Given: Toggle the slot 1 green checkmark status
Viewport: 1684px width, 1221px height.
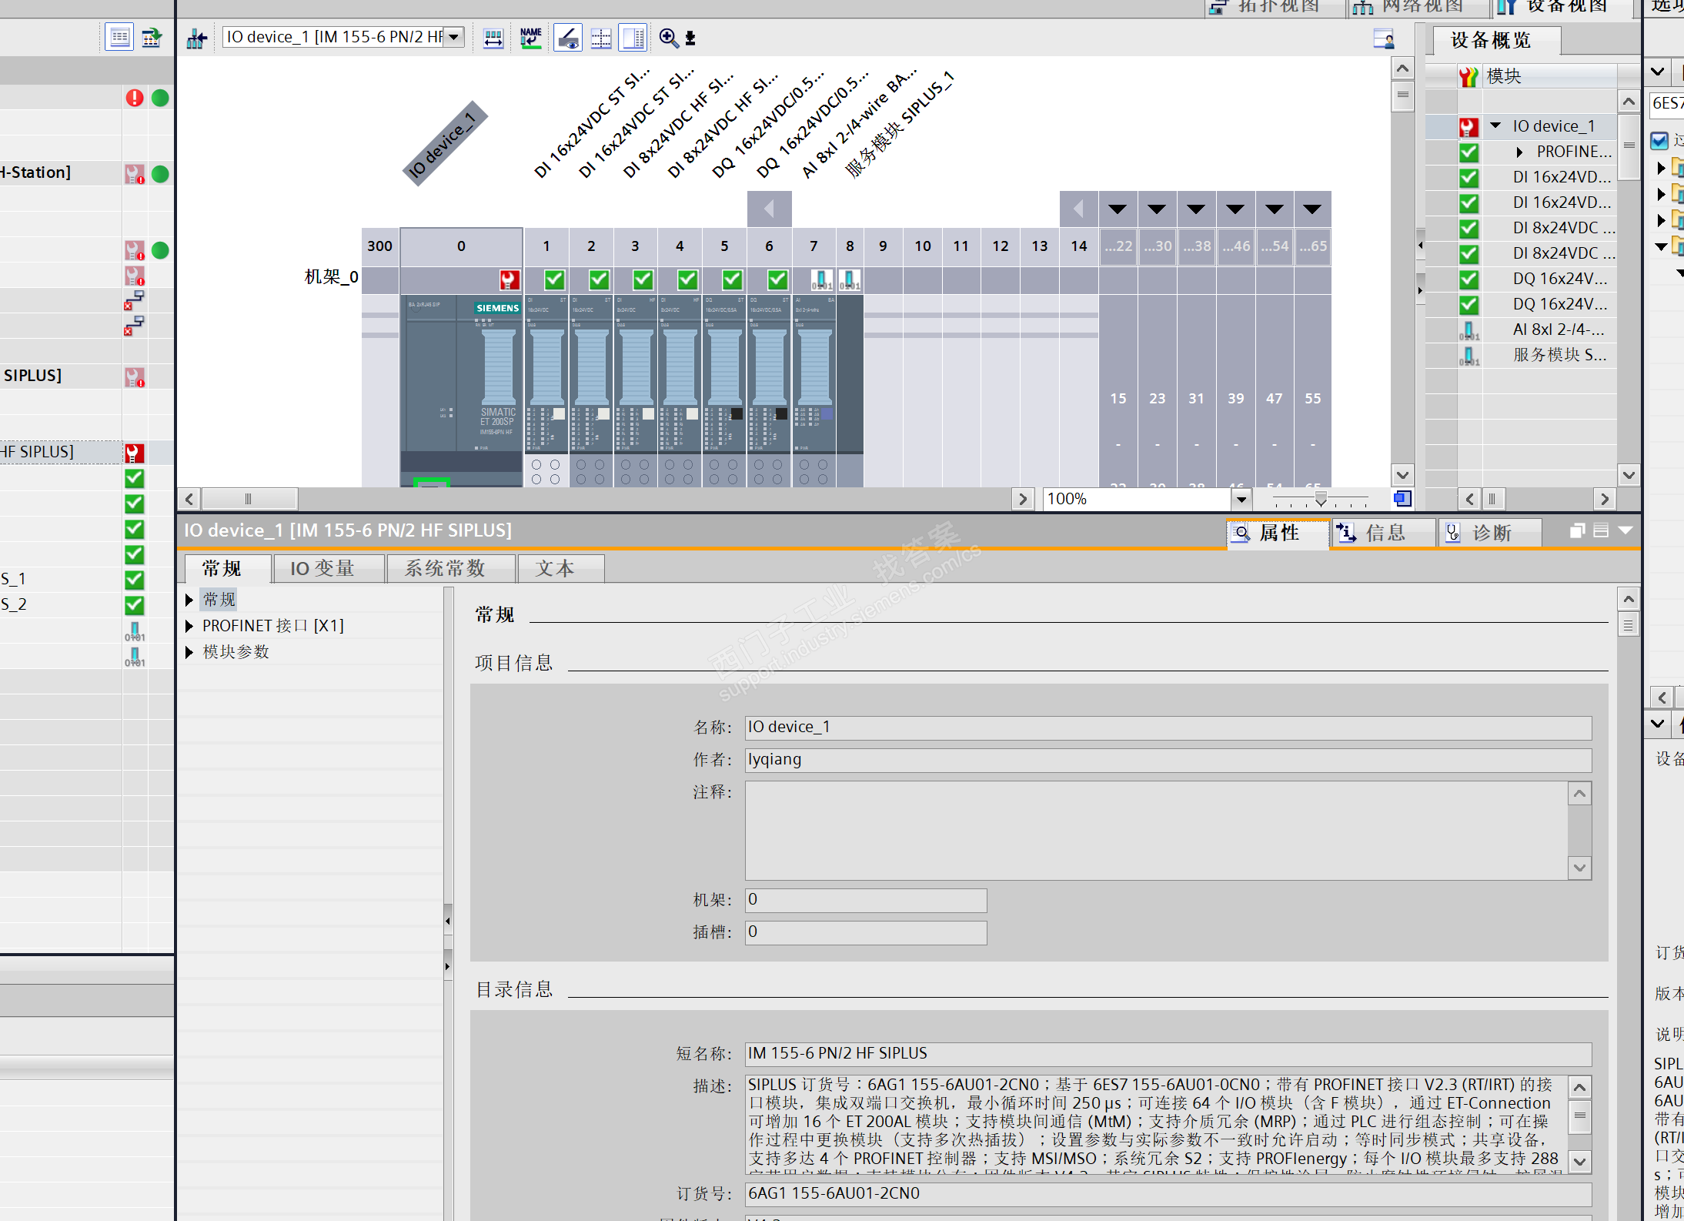Looking at the screenshot, I should [x=554, y=279].
